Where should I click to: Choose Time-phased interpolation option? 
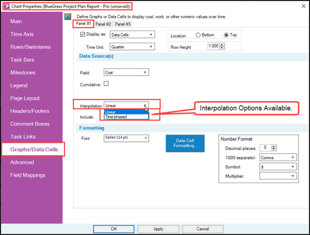(x=126, y=117)
